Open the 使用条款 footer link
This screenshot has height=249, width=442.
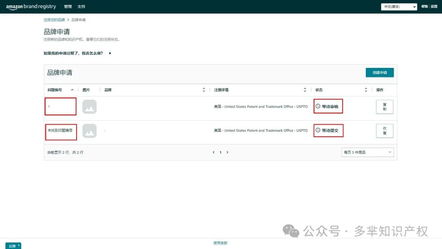(x=221, y=243)
